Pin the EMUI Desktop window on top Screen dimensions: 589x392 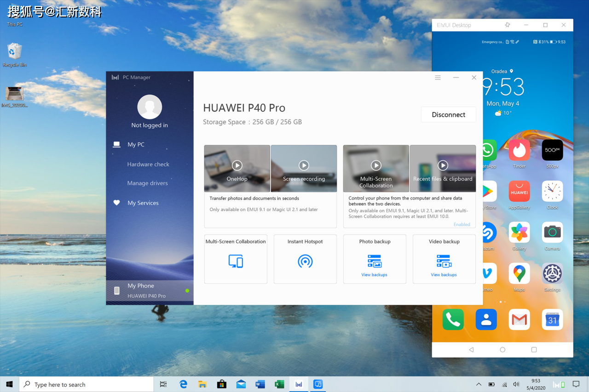507,25
